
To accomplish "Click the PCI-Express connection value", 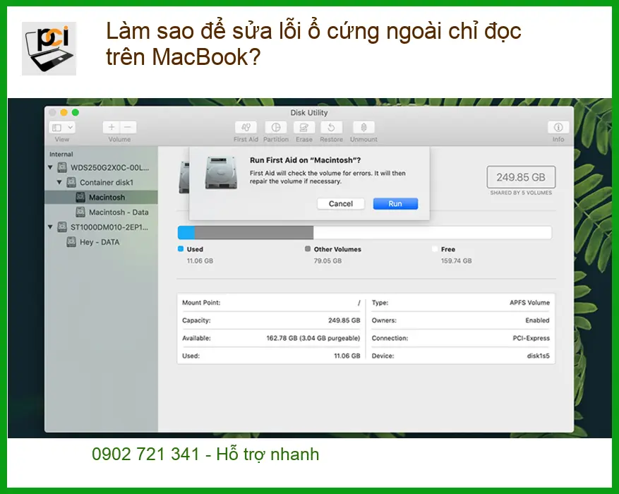I will [x=531, y=338].
